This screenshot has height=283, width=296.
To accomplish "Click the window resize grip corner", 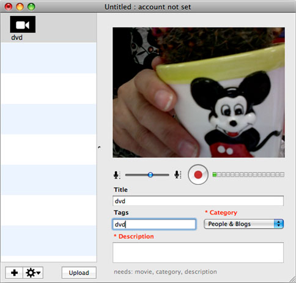I will tap(292, 279).
